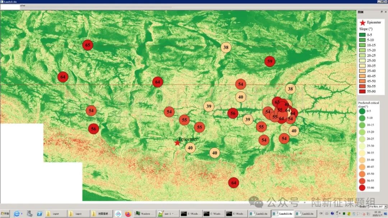Switch to the active Landslide taskbar window
The width and height of the screenshot is (388, 218).
(x=282, y=214)
